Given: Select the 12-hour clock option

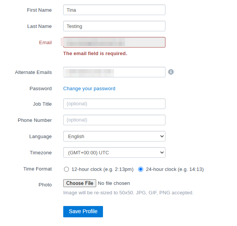Looking at the screenshot, I should tap(67, 169).
